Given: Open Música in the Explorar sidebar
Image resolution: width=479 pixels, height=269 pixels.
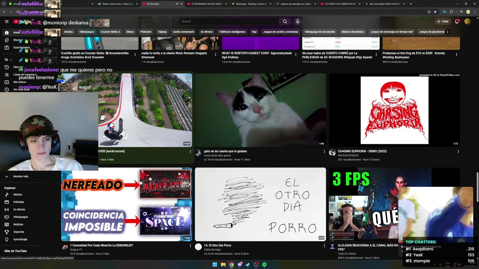Looking at the screenshot, I should pyautogui.click(x=18, y=195).
